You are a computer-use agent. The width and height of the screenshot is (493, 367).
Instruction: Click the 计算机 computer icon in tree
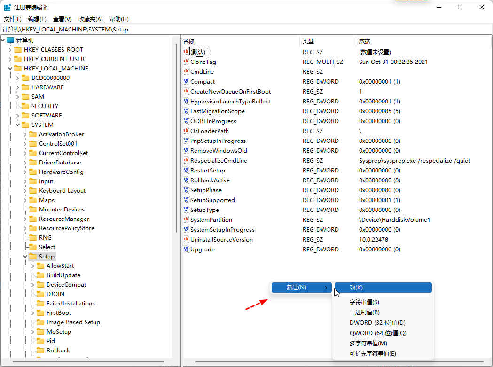pos(10,40)
